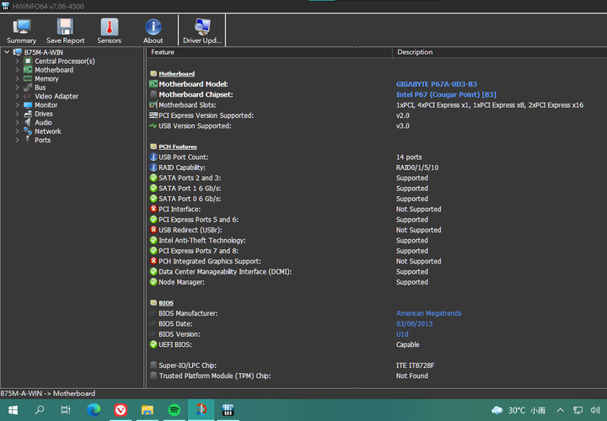The image size is (607, 421).
Task: Click the USB Version Supported icon
Action: point(153,125)
